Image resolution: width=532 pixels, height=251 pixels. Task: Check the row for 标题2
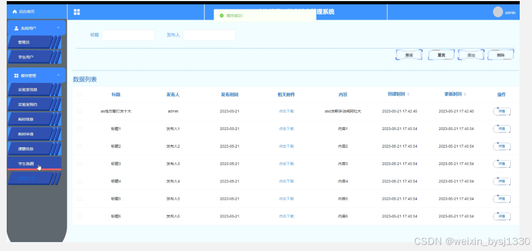(x=79, y=146)
